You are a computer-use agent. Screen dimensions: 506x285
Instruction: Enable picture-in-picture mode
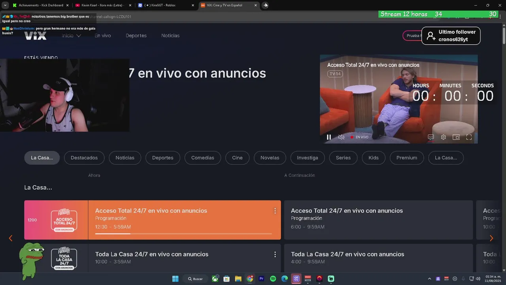point(456,137)
